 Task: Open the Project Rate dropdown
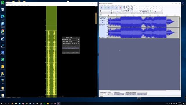click(103, 94)
